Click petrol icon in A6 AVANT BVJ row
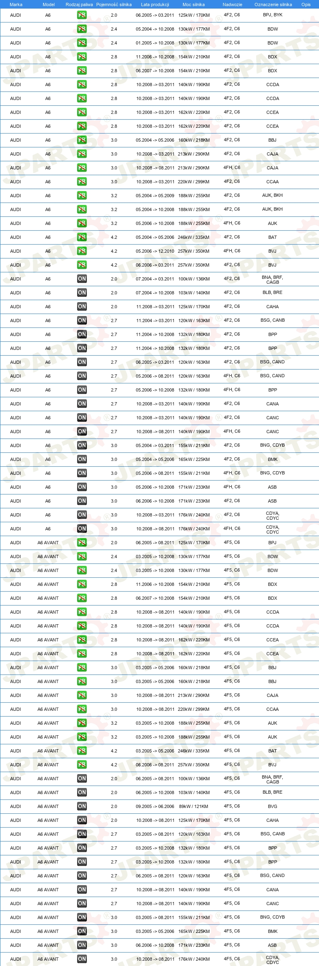This screenshot has width=319, height=966. (82, 765)
